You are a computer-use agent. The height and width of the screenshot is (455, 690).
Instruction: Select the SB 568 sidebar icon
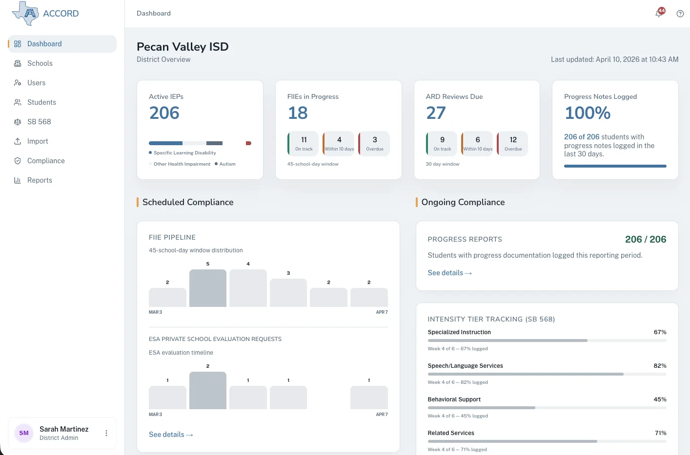[x=18, y=122]
